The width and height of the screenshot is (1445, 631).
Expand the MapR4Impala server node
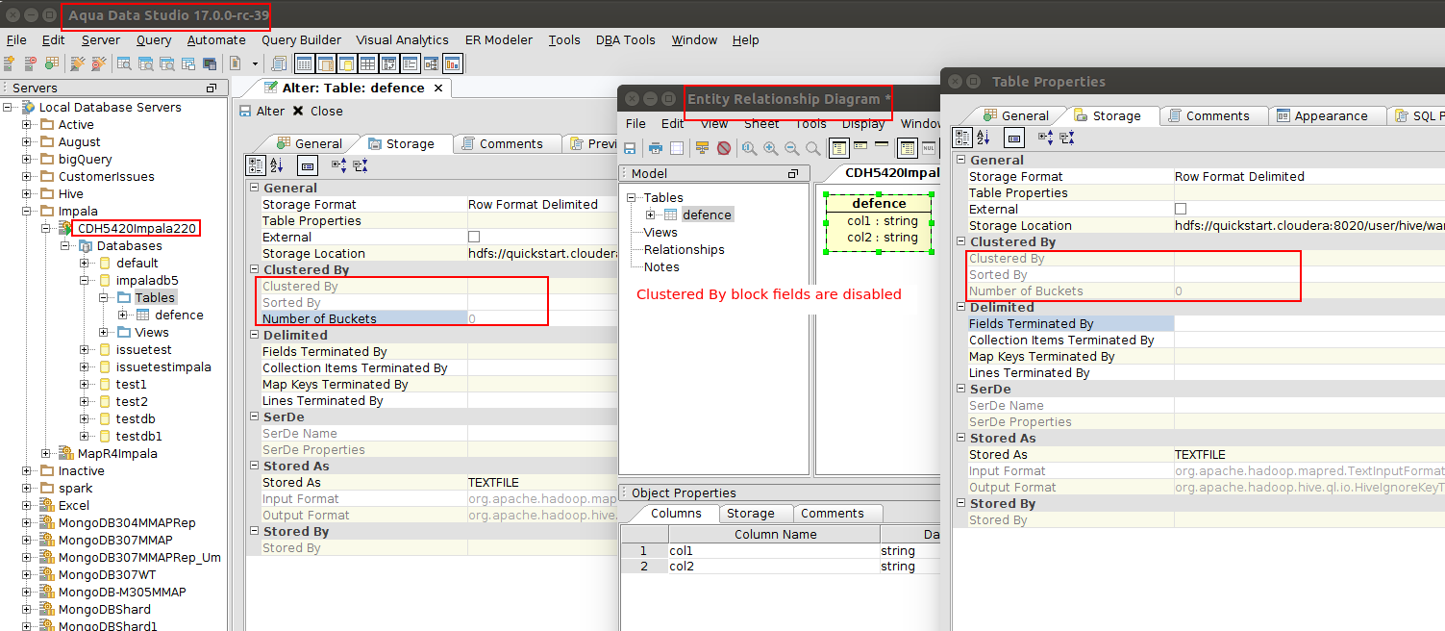47,453
